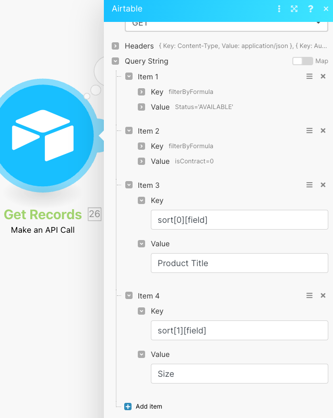333x418 pixels.
Task: Collapse the Item 4 Key field
Action: pos(141,311)
